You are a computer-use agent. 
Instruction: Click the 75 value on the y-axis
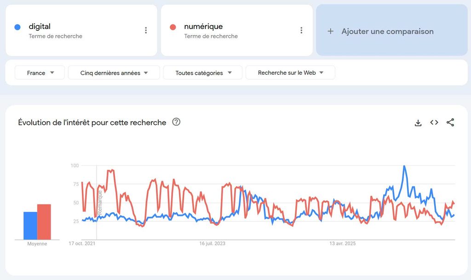point(76,184)
